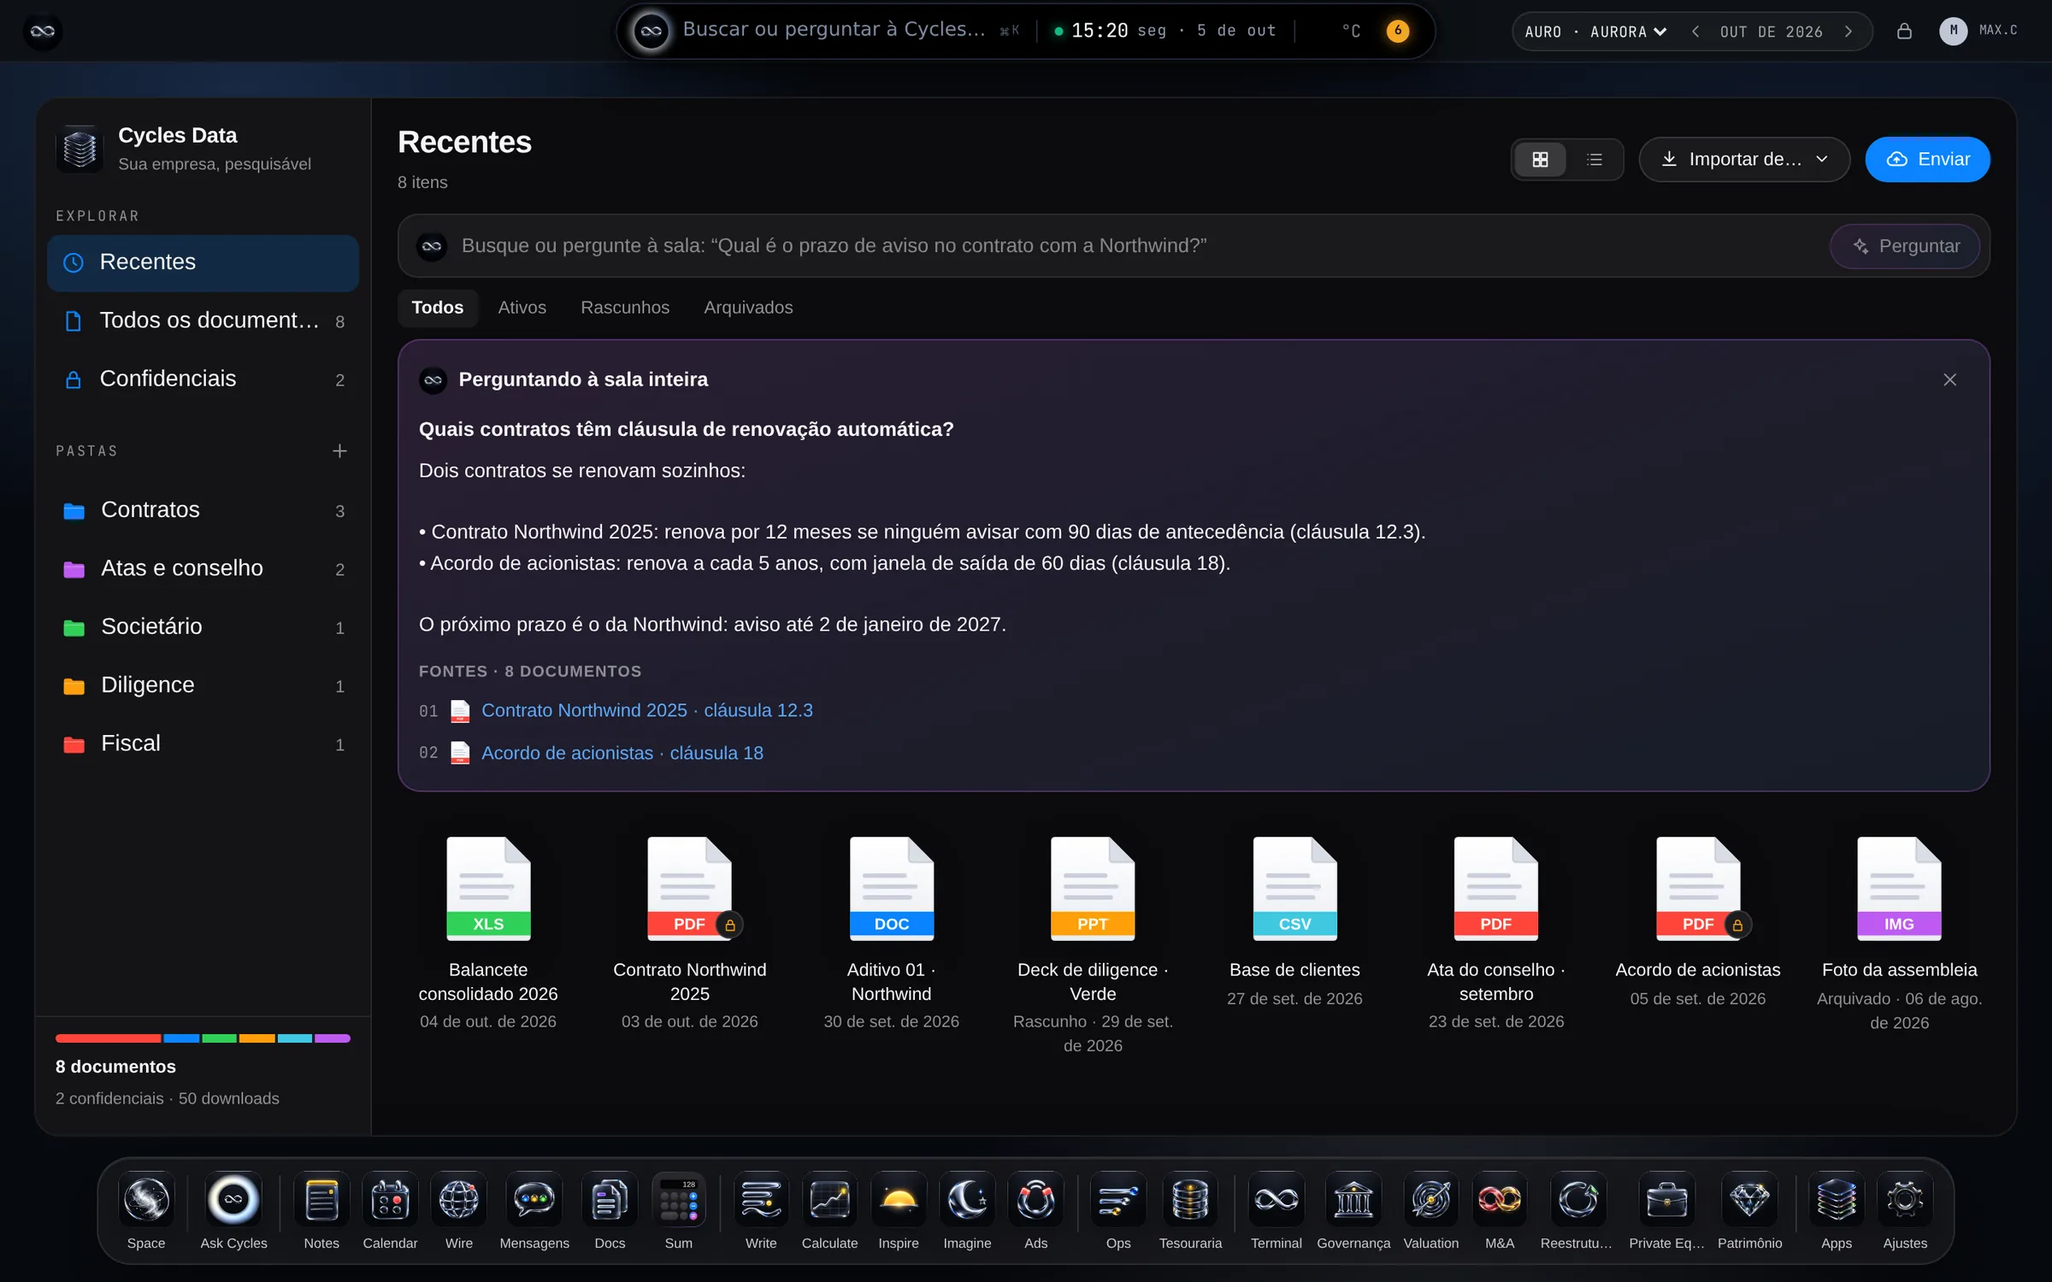The image size is (2052, 1282).
Task: Select the Arquivados tab
Action: [x=748, y=308]
